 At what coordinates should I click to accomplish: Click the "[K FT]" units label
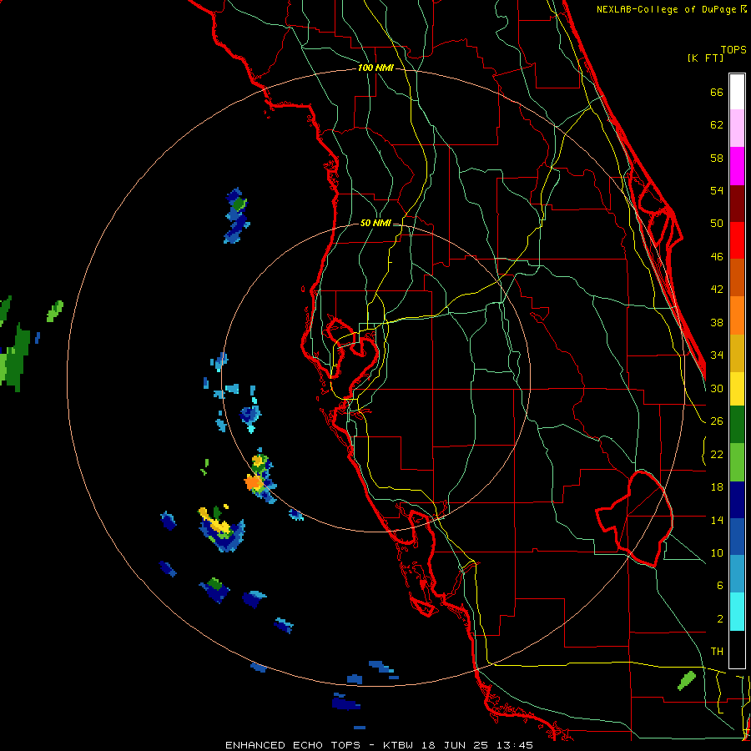[x=705, y=58]
